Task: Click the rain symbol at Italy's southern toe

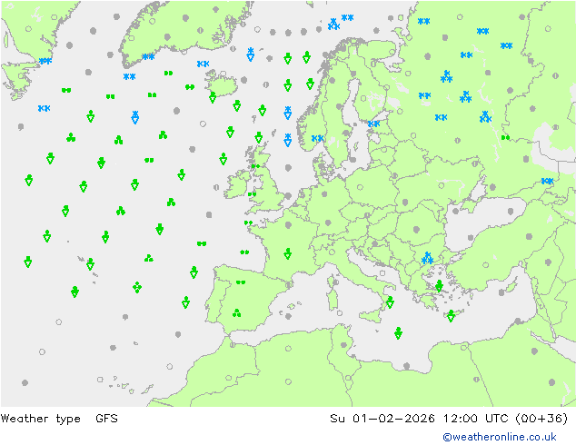Action: [390, 302]
